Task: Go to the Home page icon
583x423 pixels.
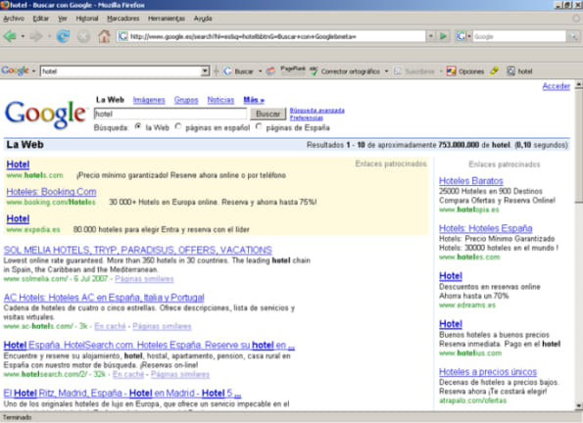Action: pyautogui.click(x=104, y=36)
